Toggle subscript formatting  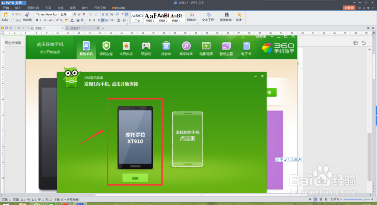point(61,20)
